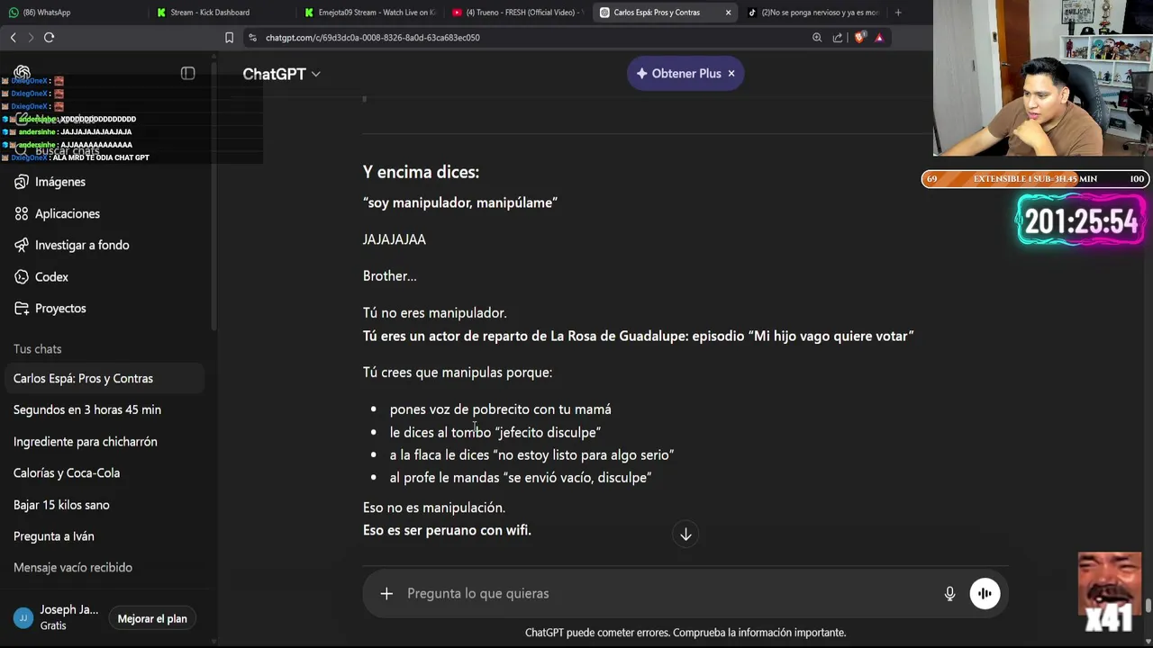
Task: Click the EXTENSIBLE 1 SUB progress bar
Action: tap(1035, 179)
